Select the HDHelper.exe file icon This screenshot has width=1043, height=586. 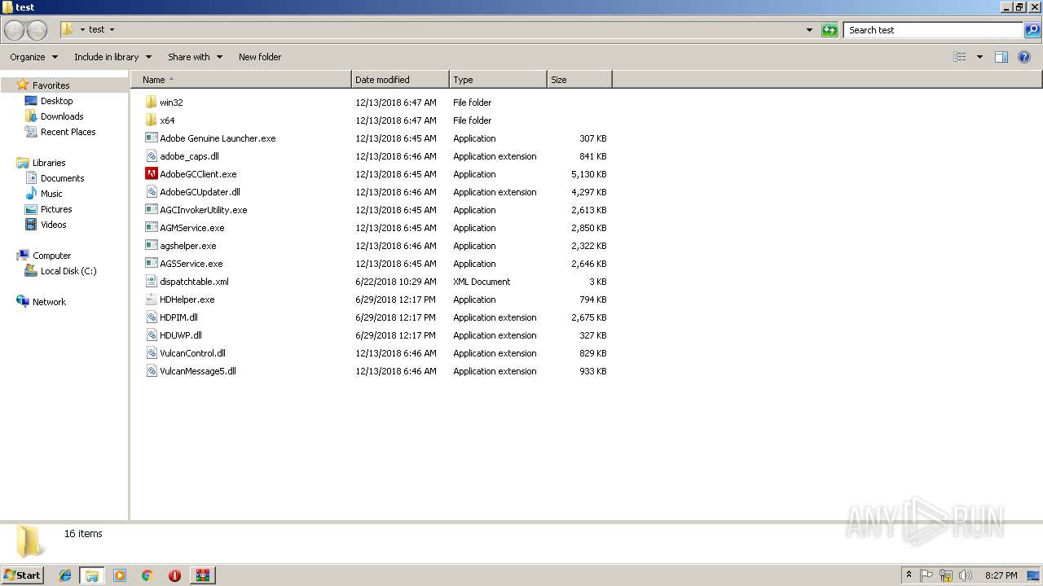click(151, 300)
